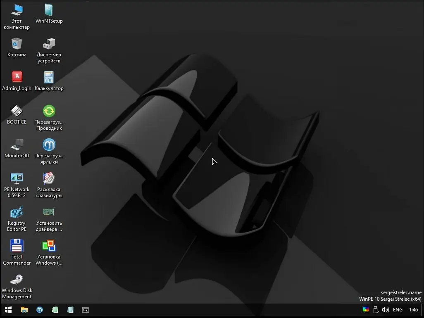
Task: Open Диспетчер устройств desktop shortcut
Action: click(x=49, y=50)
